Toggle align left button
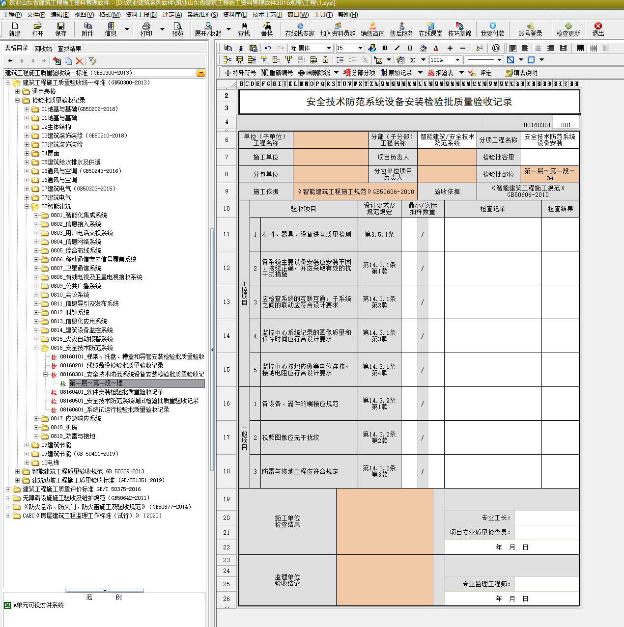Screen dimensions: 624x627 (x=525, y=48)
